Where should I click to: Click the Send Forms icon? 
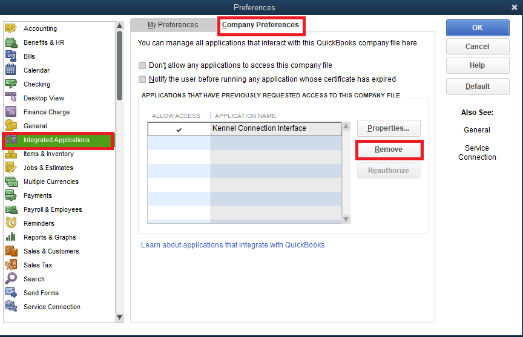tap(11, 293)
